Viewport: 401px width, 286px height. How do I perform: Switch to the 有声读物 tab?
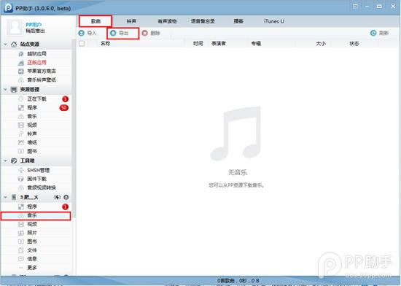tap(167, 21)
